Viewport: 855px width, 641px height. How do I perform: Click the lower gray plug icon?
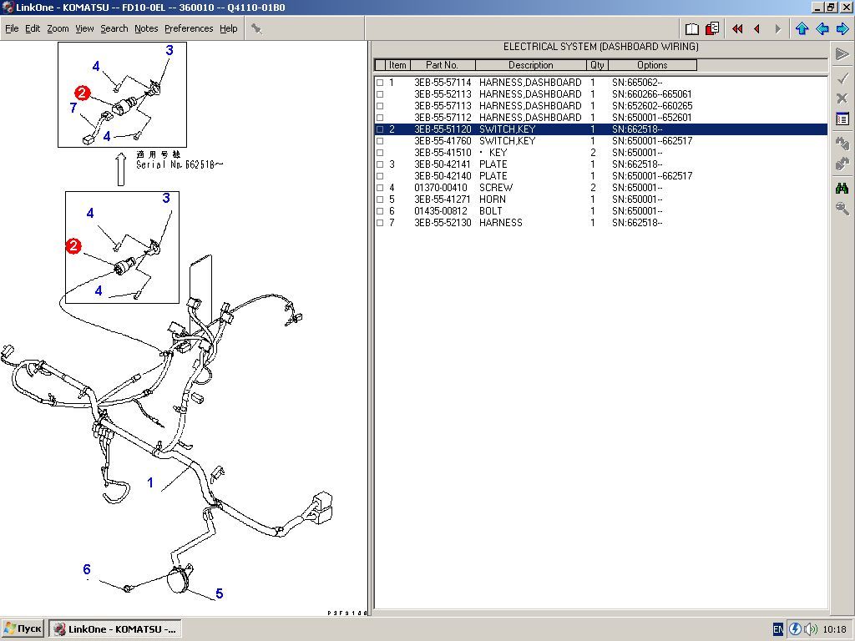[842, 163]
